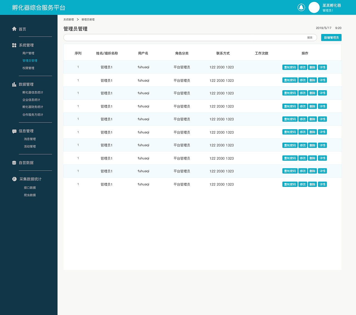Click the 新增管理员 button
The height and width of the screenshot is (315, 356).
331,38
